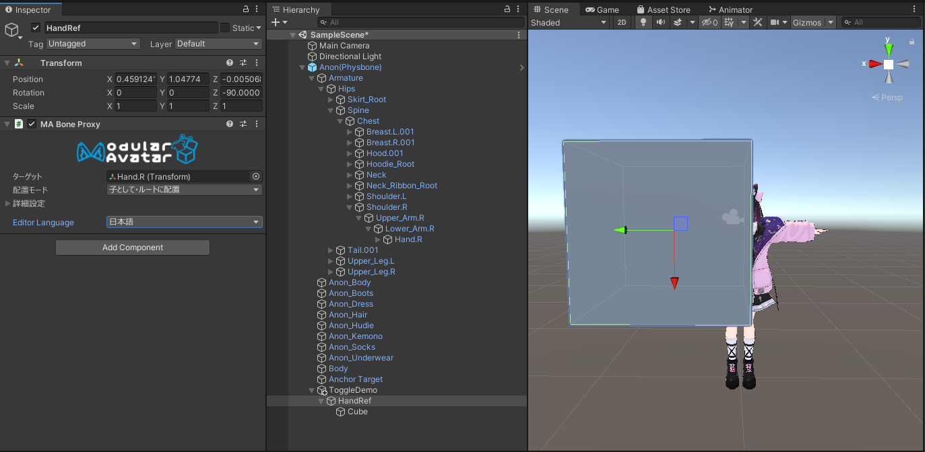The image size is (925, 452).
Task: Expand the Skirt_Root tree node
Action: [331, 100]
